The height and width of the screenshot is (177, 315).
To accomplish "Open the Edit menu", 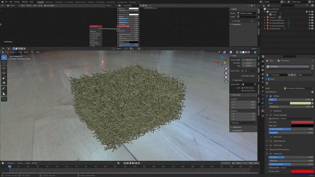I will point(11,2).
